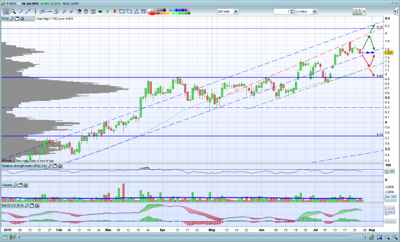This screenshot has width=400, height=242.
Task: Click the zoom-in magnifier at bottom right
Action: pyautogui.click(x=395, y=237)
